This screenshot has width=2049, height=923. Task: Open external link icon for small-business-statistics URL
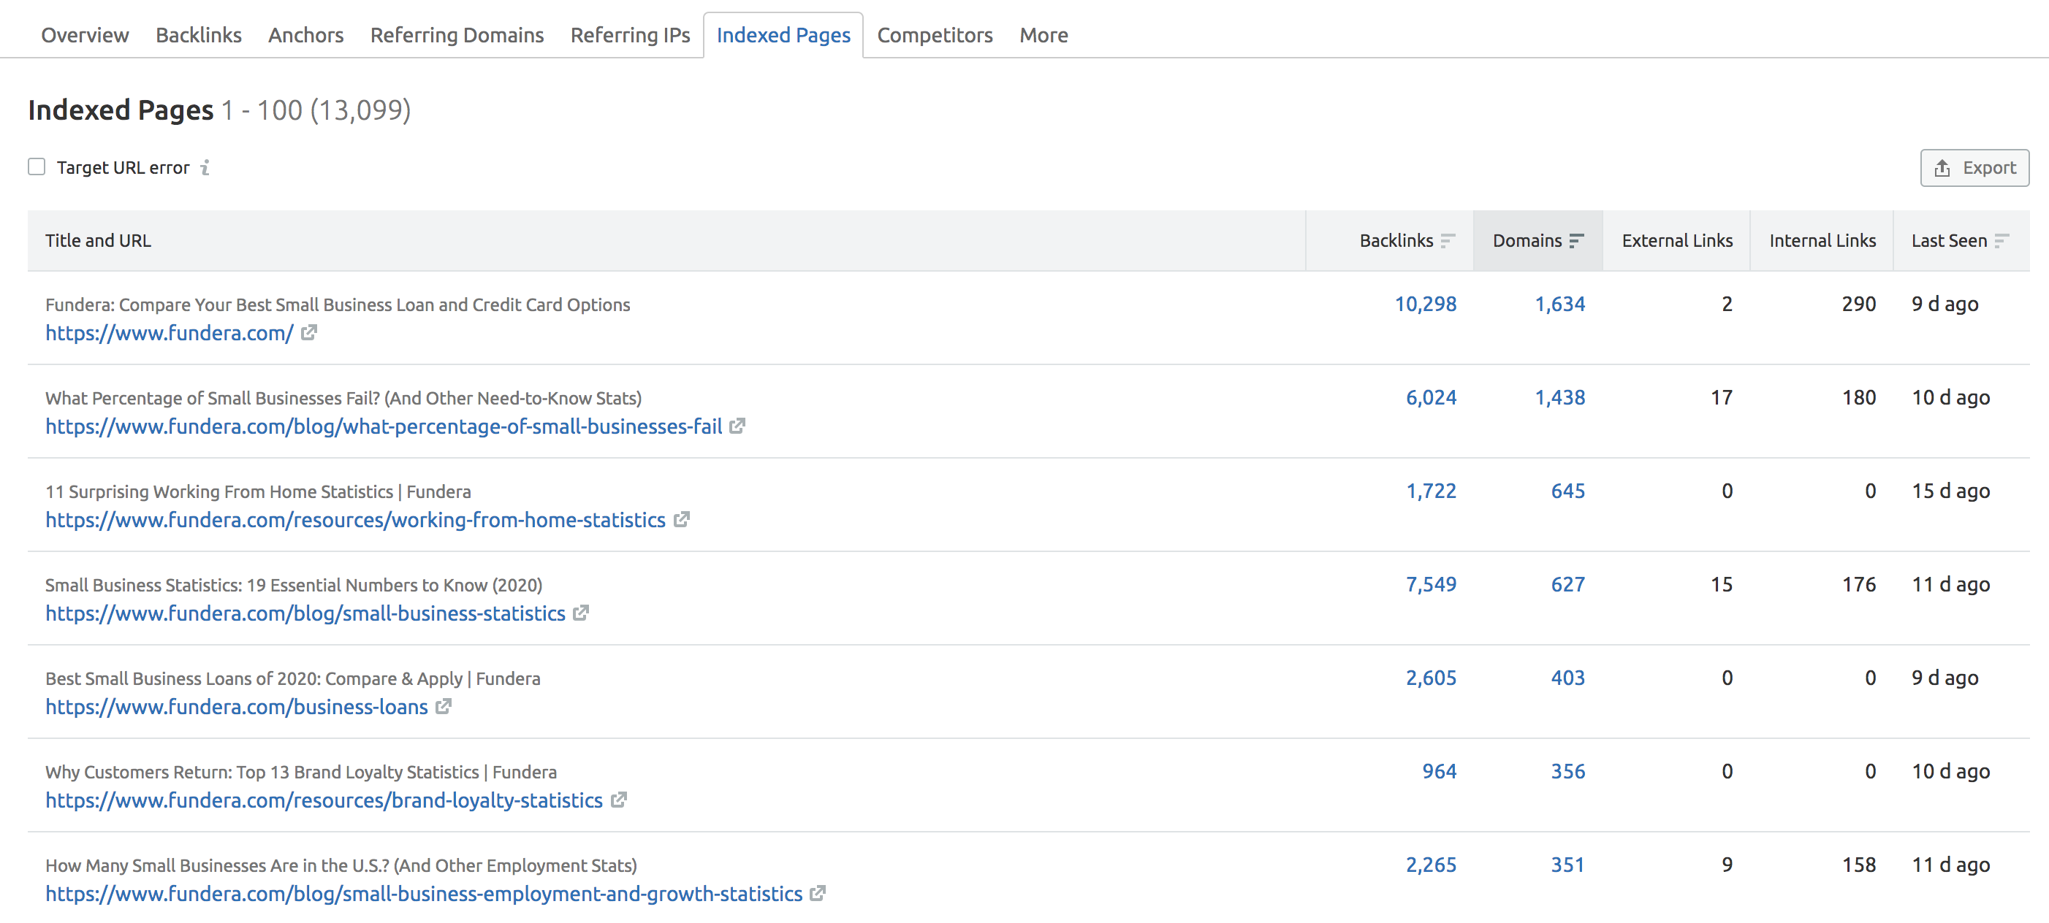(581, 613)
